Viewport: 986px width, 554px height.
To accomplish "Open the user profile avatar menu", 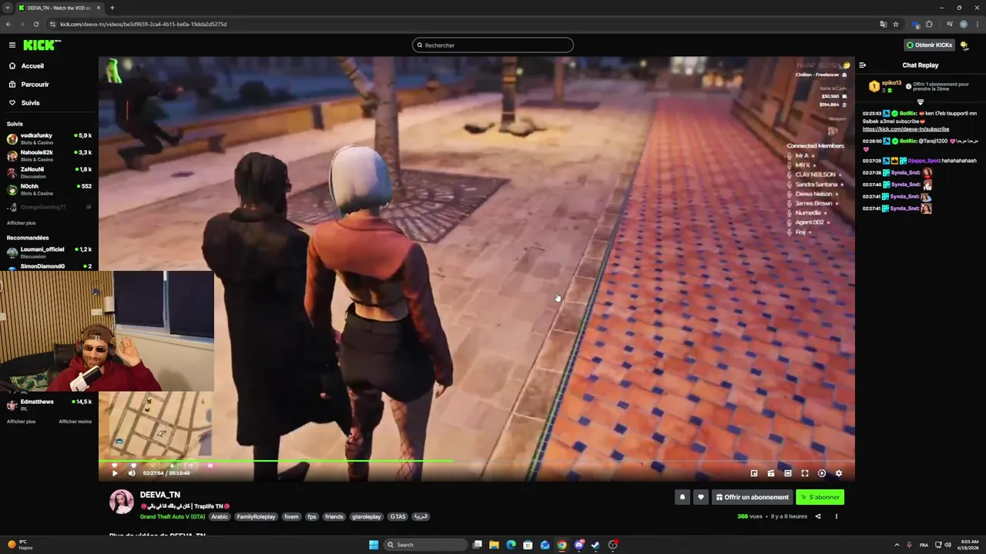I will point(964,45).
